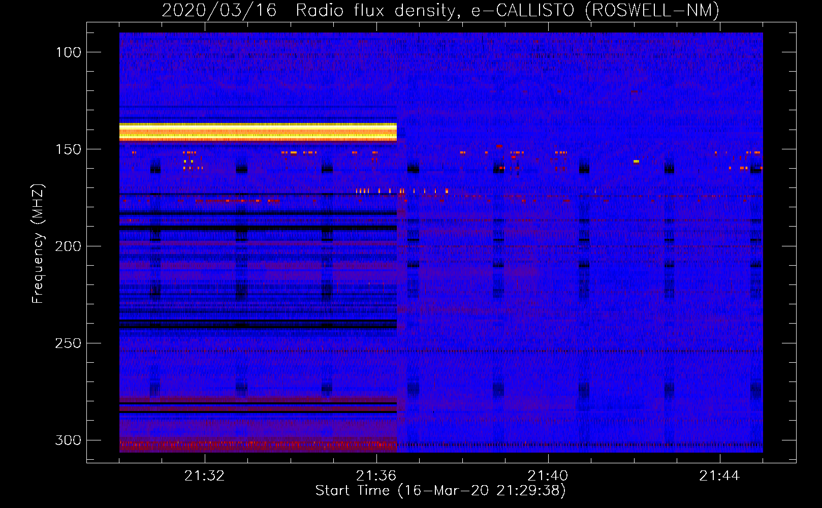The width and height of the screenshot is (822, 508).
Task: Click the '250' frequency tick label
Action: [x=68, y=343]
